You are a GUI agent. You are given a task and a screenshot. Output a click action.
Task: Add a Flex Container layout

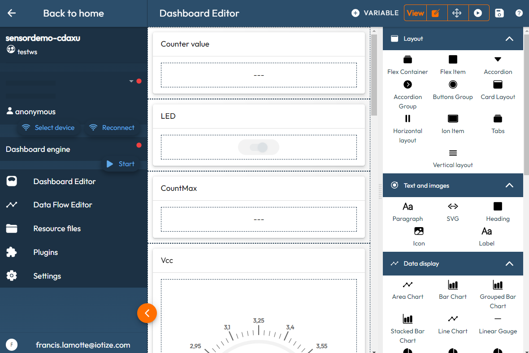click(x=408, y=64)
